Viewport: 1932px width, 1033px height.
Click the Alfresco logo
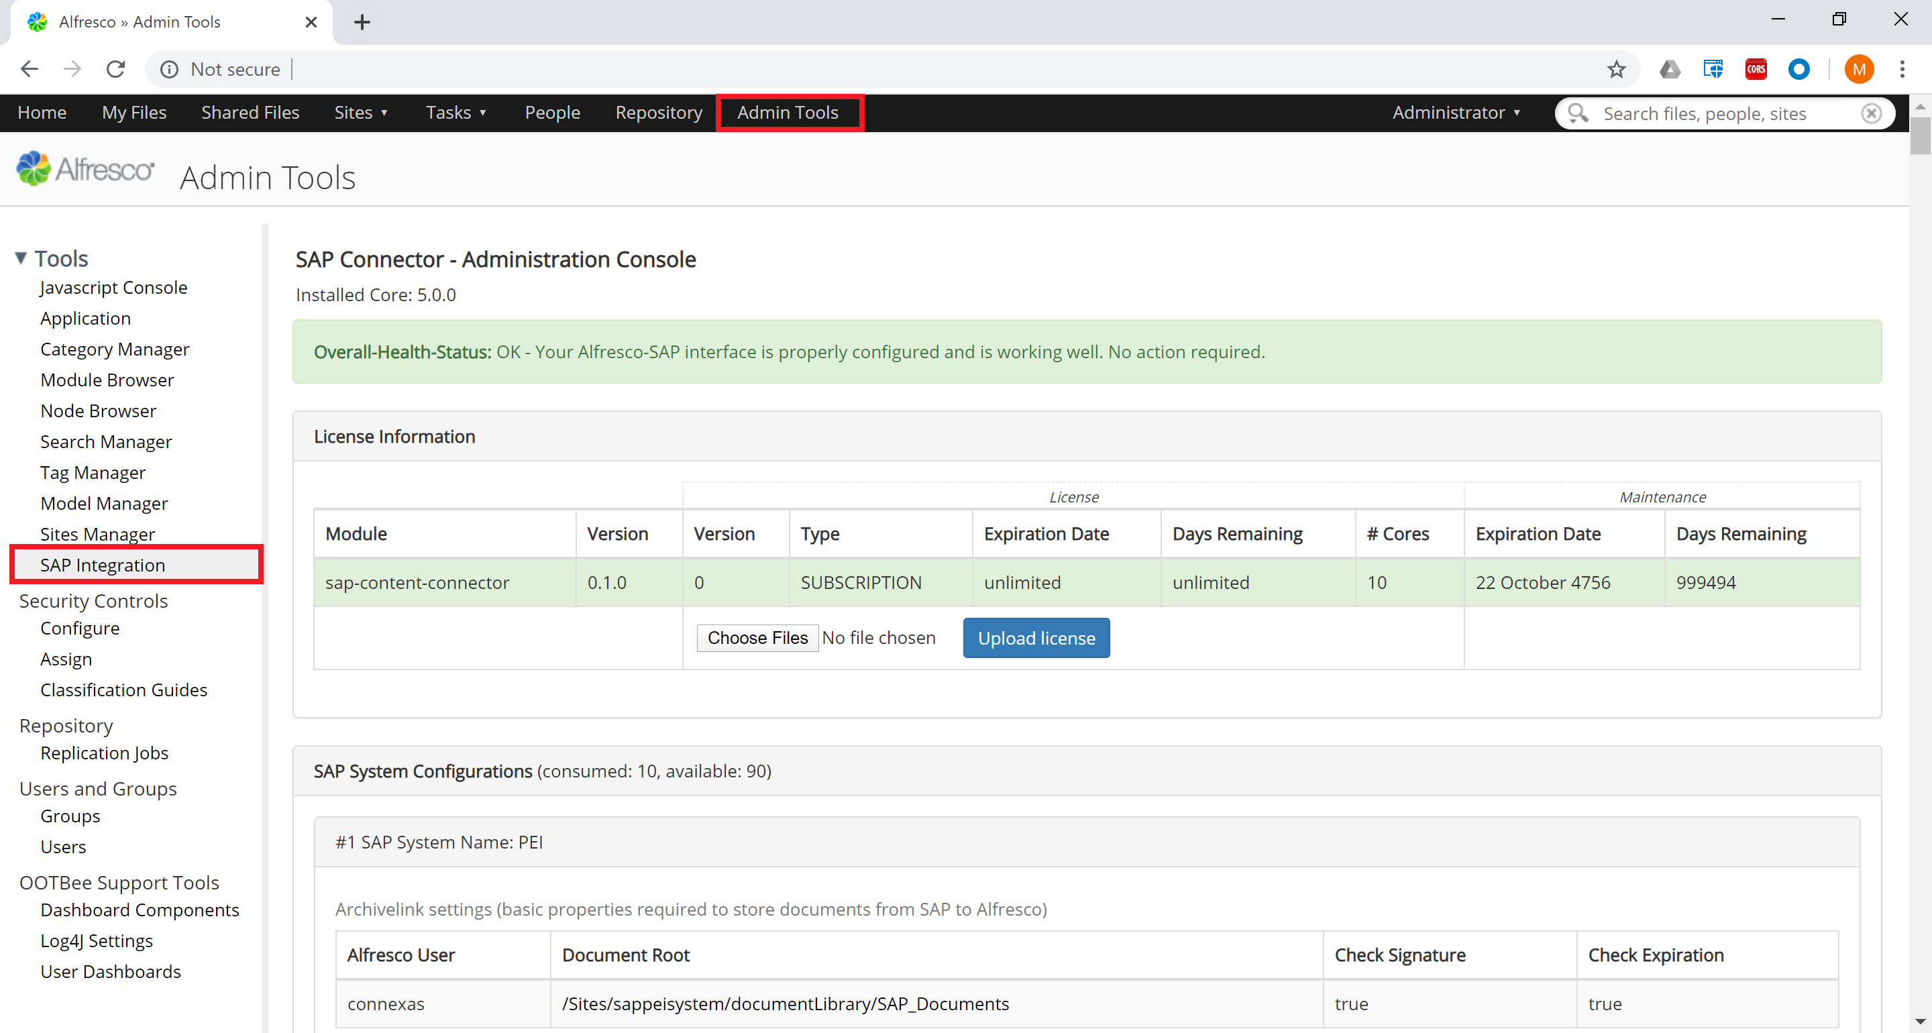click(85, 168)
